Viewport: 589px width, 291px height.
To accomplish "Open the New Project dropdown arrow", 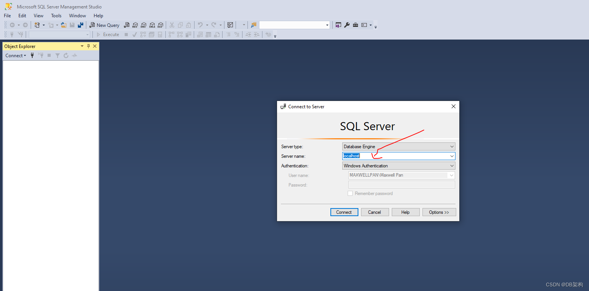I will pyautogui.click(x=43, y=25).
